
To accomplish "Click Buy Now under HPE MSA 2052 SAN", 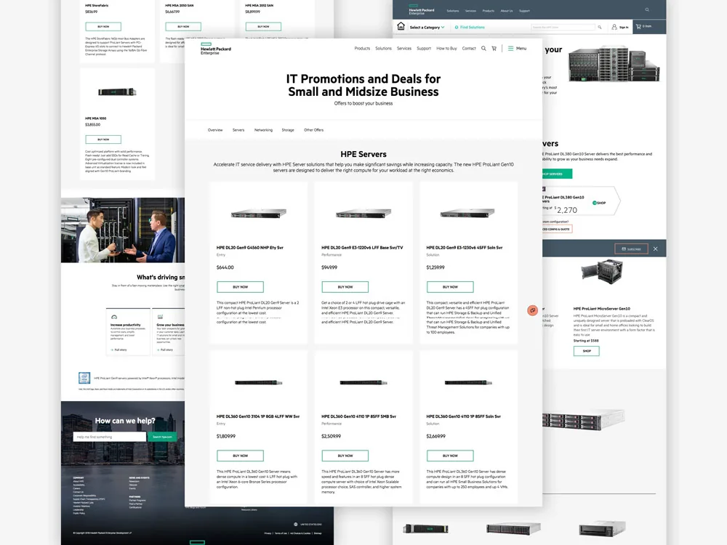I will [x=263, y=26].
